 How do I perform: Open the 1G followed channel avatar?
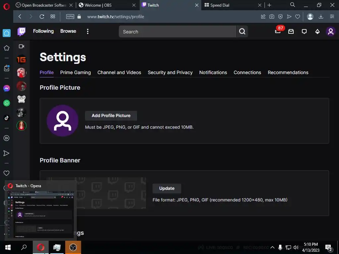pyautogui.click(x=22, y=60)
